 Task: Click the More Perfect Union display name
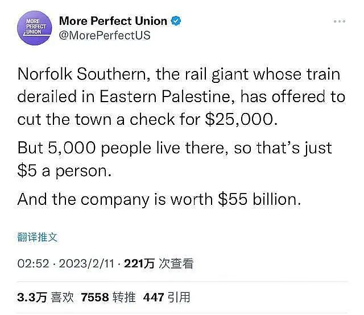[x=113, y=21]
